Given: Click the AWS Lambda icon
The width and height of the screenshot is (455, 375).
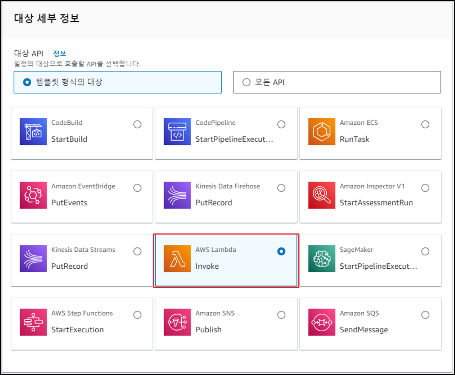Looking at the screenshot, I should (x=177, y=259).
